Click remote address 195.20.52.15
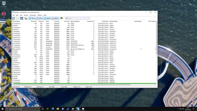Viewport: 197px width, 111px height. click(74, 47)
